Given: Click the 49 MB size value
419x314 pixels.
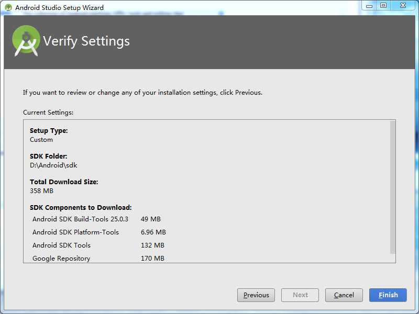Looking at the screenshot, I should click(x=151, y=219).
